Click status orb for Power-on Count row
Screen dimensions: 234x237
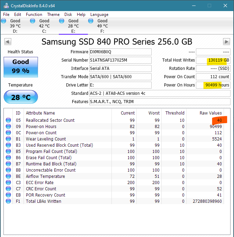click(8, 133)
